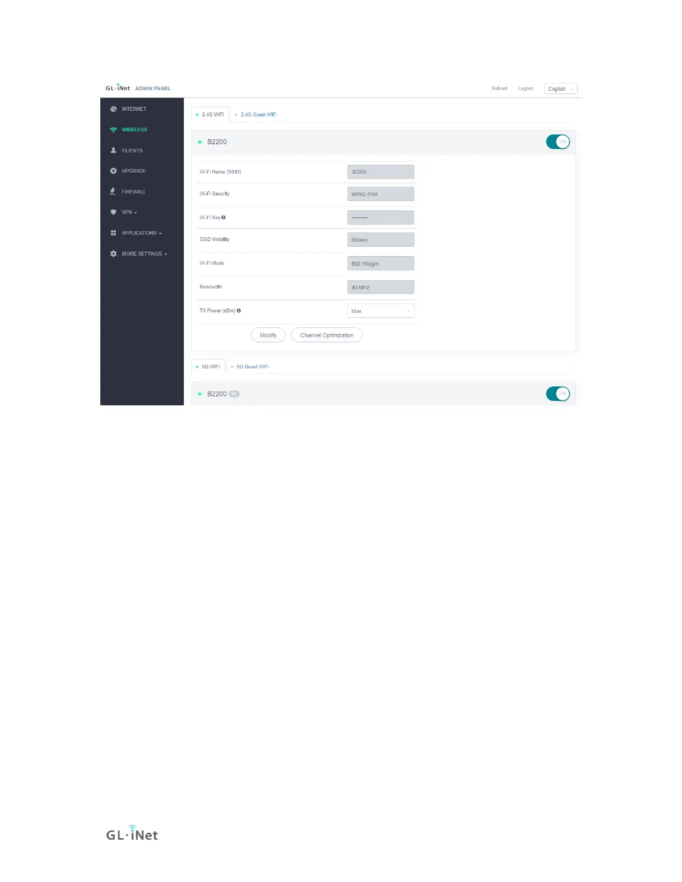
Task: Click the Wi-Fi Mode 802.11b/g/n field
Action: (x=381, y=263)
